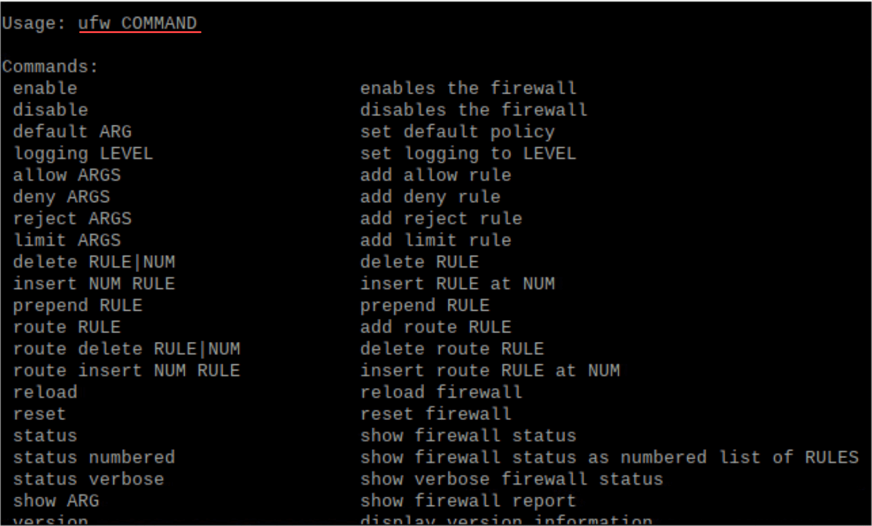The image size is (872, 526).
Task: Click the "set logging to LEVEL" description
Action: coord(468,153)
